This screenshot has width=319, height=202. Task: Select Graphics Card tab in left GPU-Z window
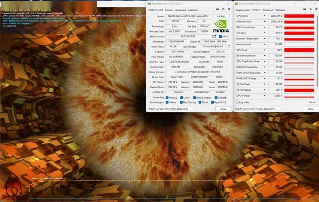pos(156,10)
